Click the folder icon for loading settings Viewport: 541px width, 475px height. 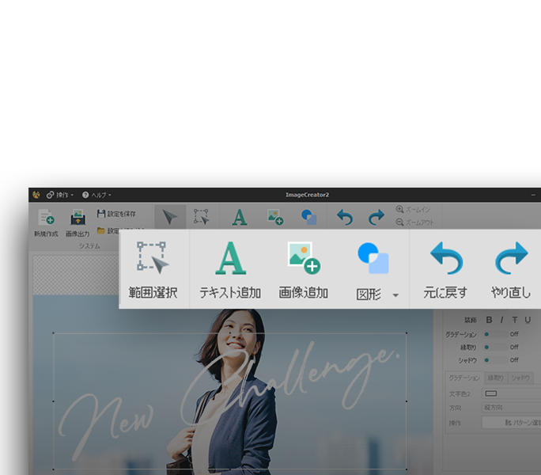pos(101,230)
